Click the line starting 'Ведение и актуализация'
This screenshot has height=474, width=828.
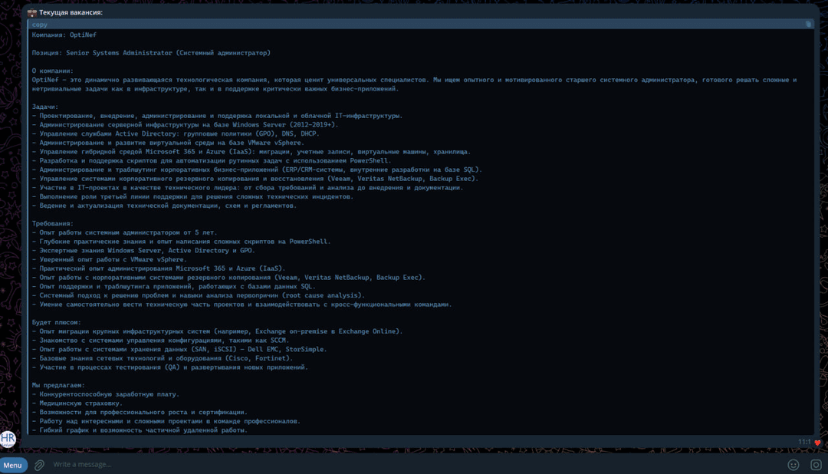click(164, 206)
